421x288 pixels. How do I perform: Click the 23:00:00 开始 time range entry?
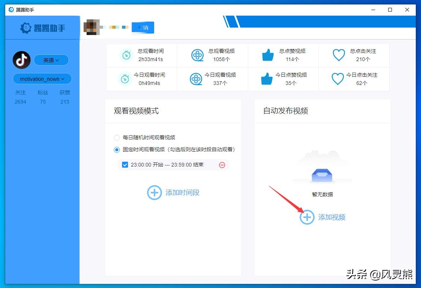168,165
